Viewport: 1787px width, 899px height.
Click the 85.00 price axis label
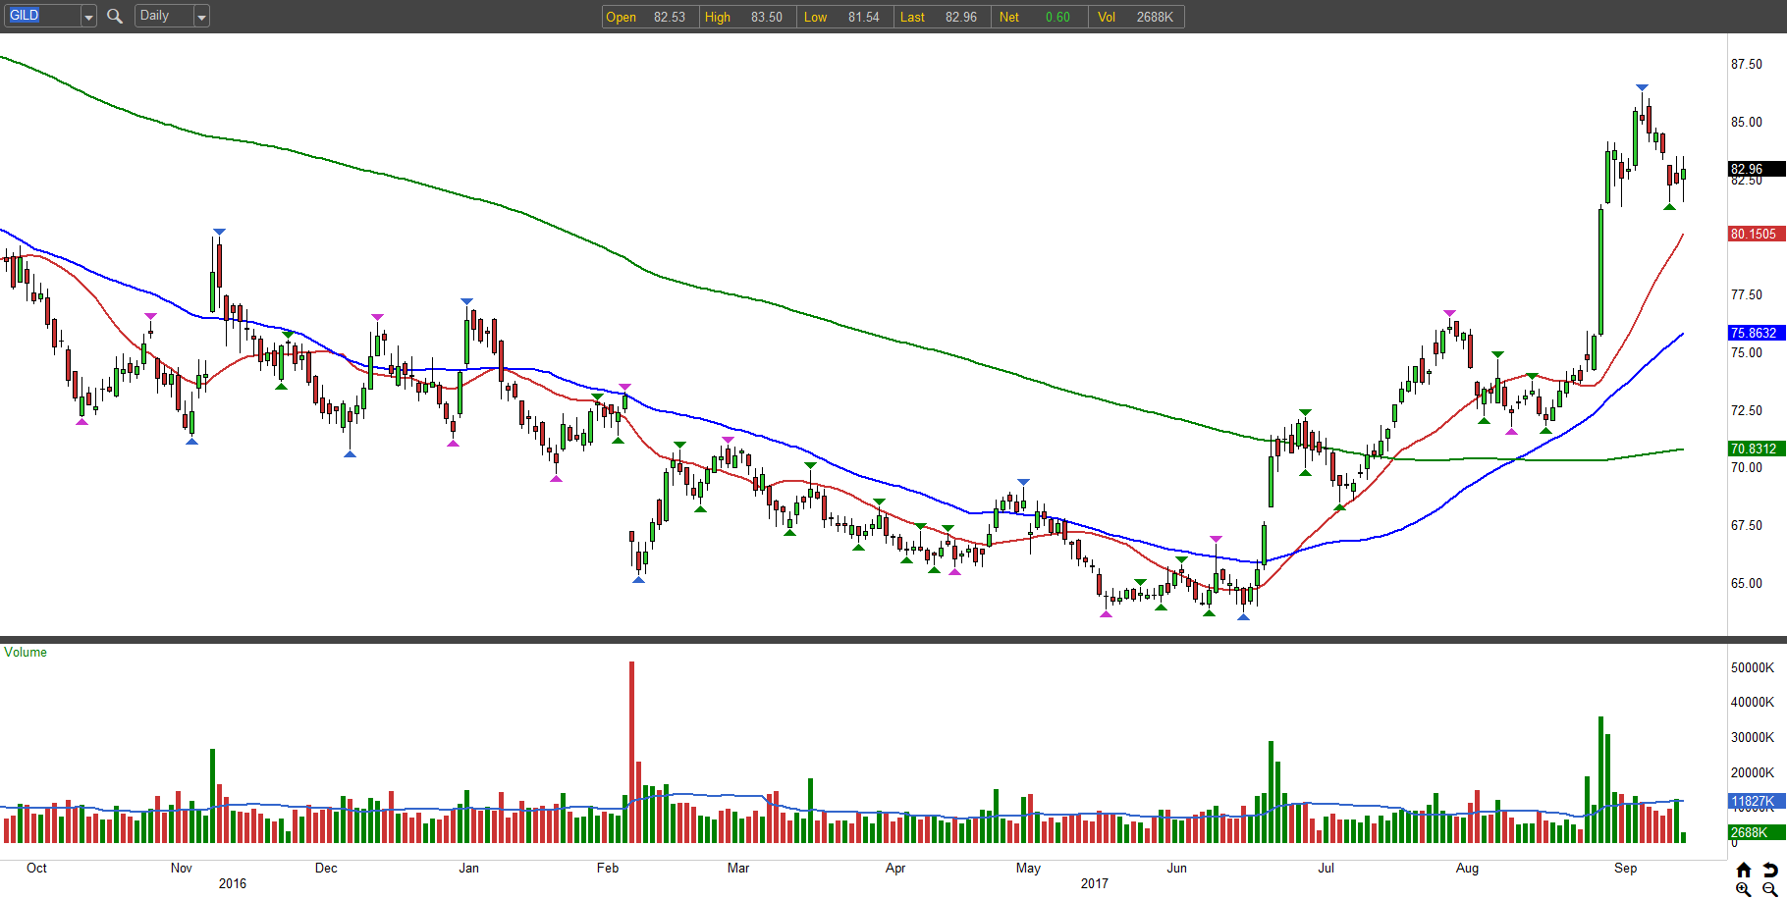(x=1747, y=123)
